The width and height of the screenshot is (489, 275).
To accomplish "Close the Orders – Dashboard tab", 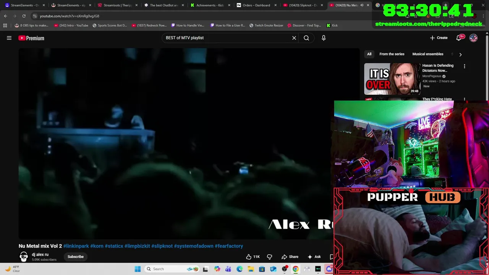I will (275, 5).
